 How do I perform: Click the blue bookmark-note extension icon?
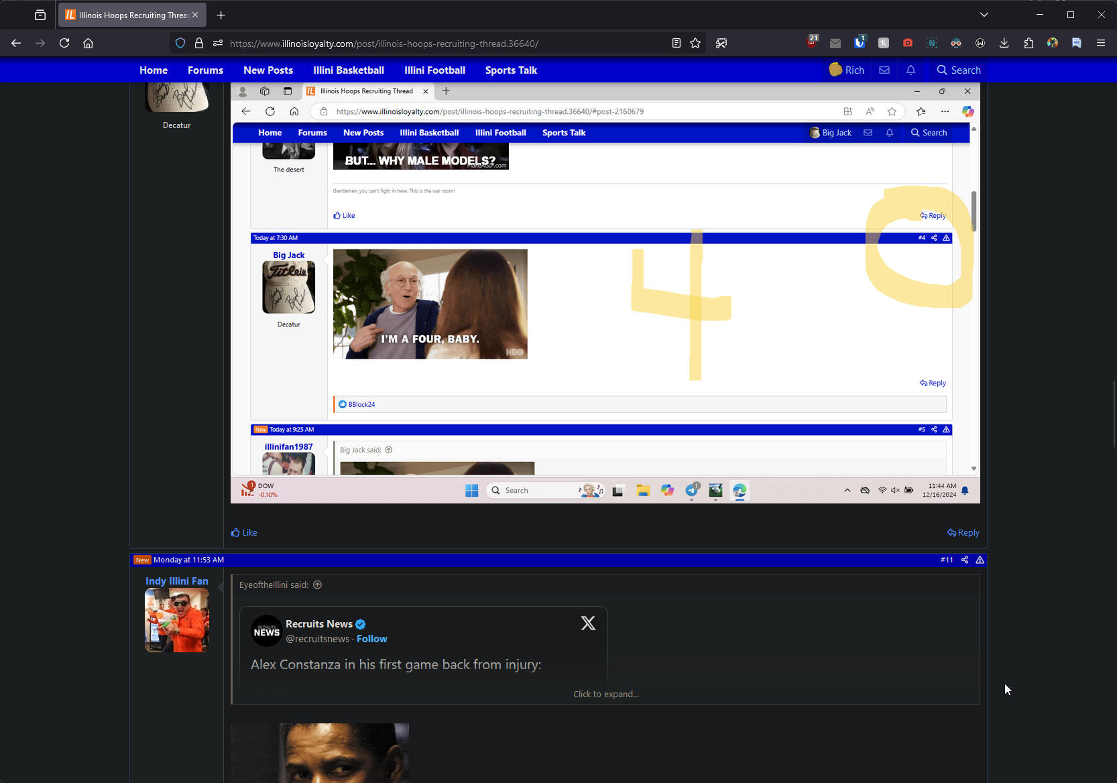[x=1077, y=43]
